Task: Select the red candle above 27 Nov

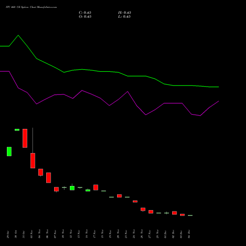Action: 151,212
